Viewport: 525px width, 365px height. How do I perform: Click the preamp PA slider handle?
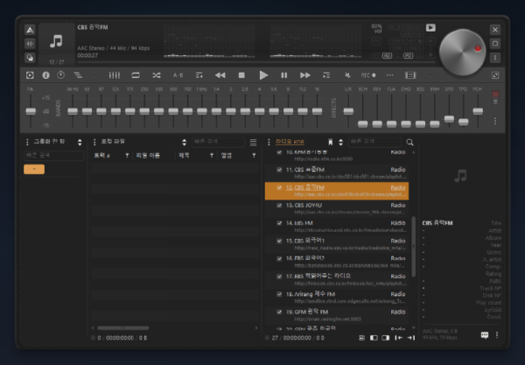31,111
